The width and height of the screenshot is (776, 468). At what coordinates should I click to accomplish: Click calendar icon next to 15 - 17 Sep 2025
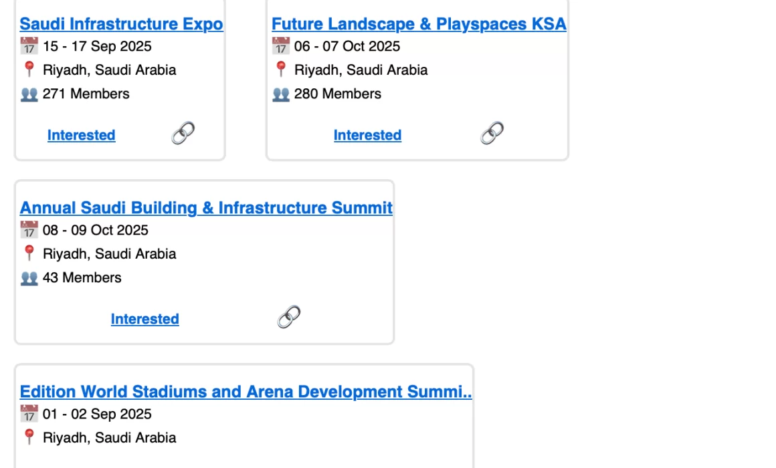coord(29,46)
